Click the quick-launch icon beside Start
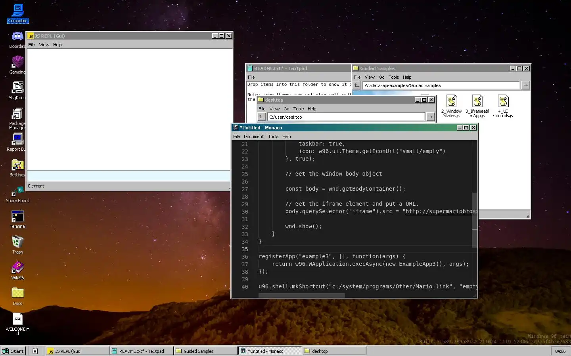This screenshot has width=571, height=356. point(35,351)
